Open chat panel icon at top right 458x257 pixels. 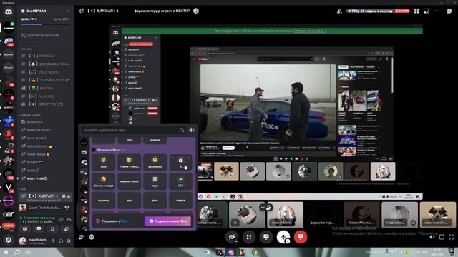tap(449, 11)
